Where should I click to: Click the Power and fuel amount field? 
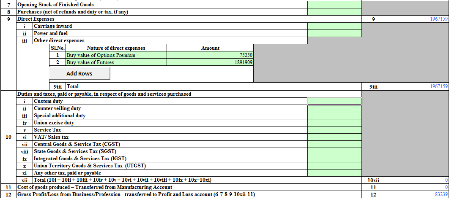(x=334, y=33)
